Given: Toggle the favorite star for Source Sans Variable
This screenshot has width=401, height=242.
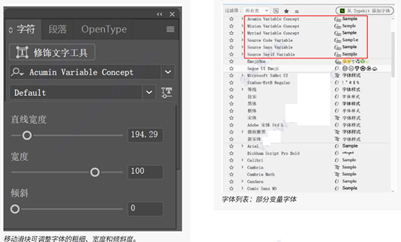Looking at the screenshot, I should (x=231, y=47).
